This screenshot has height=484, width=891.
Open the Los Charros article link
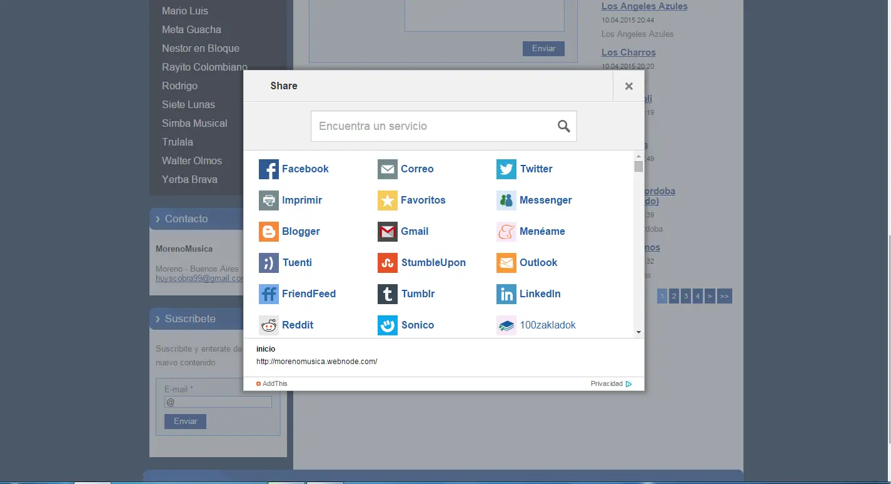pyautogui.click(x=628, y=52)
